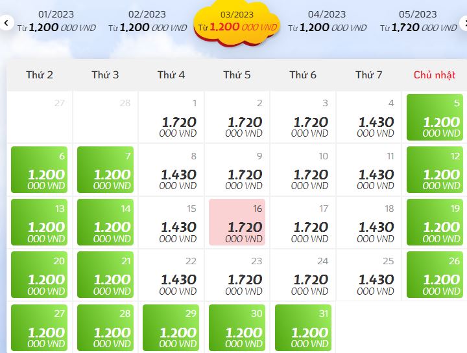467x353 pixels.
Task: Click the next month arrow icon
Action: (x=463, y=23)
